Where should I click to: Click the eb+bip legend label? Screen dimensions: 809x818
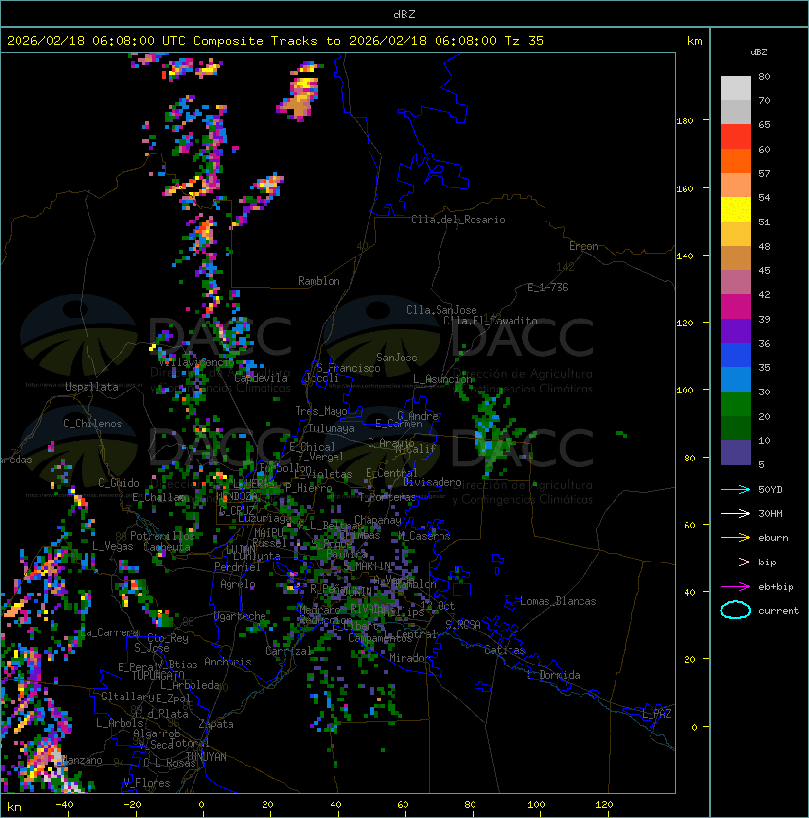(776, 587)
